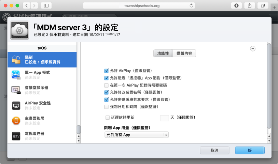
Task: Click the 「MDM server 3」的設定 title
Action: [76, 28]
